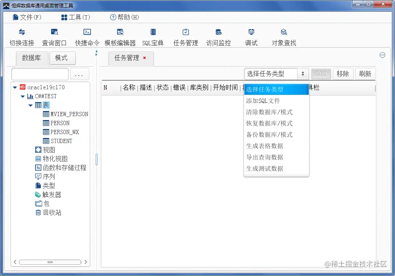Viewport: 395px width, 276px height.
Task: Switch to the 数据库 tab
Action: click(32, 58)
